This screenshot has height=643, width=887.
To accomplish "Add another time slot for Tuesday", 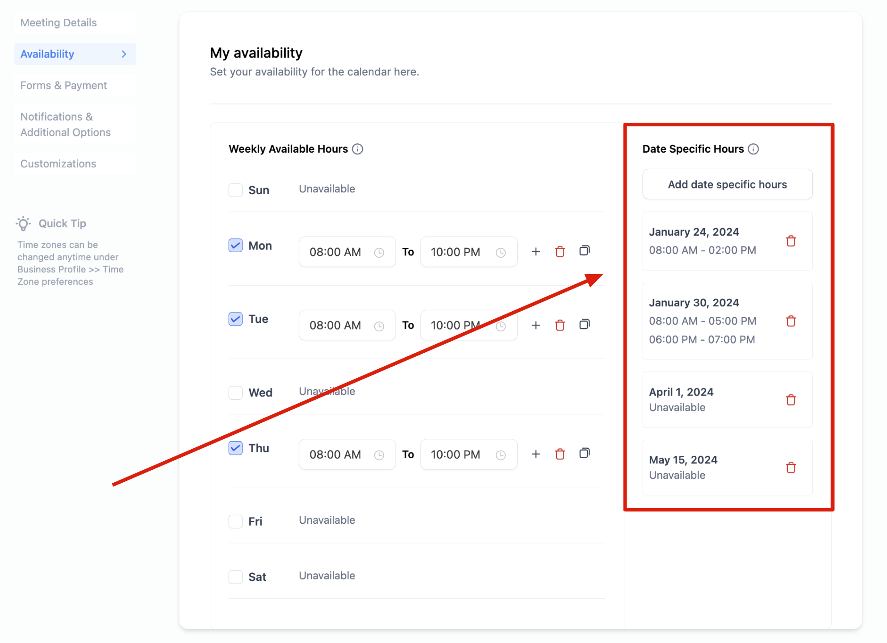I will point(536,325).
